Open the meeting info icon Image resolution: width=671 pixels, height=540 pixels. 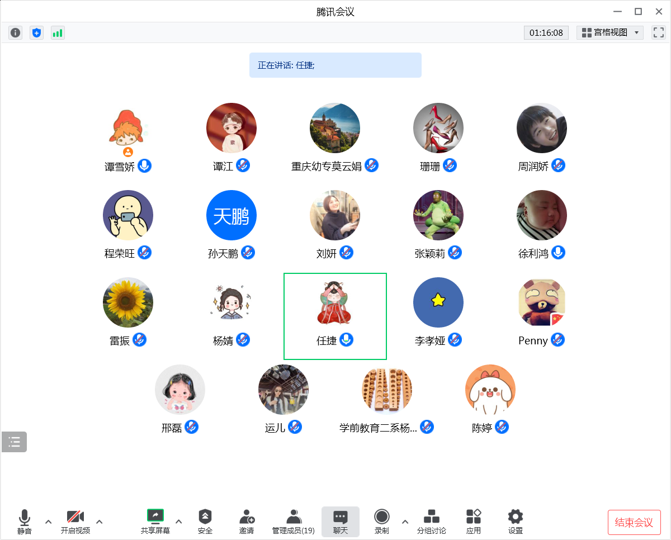(15, 33)
